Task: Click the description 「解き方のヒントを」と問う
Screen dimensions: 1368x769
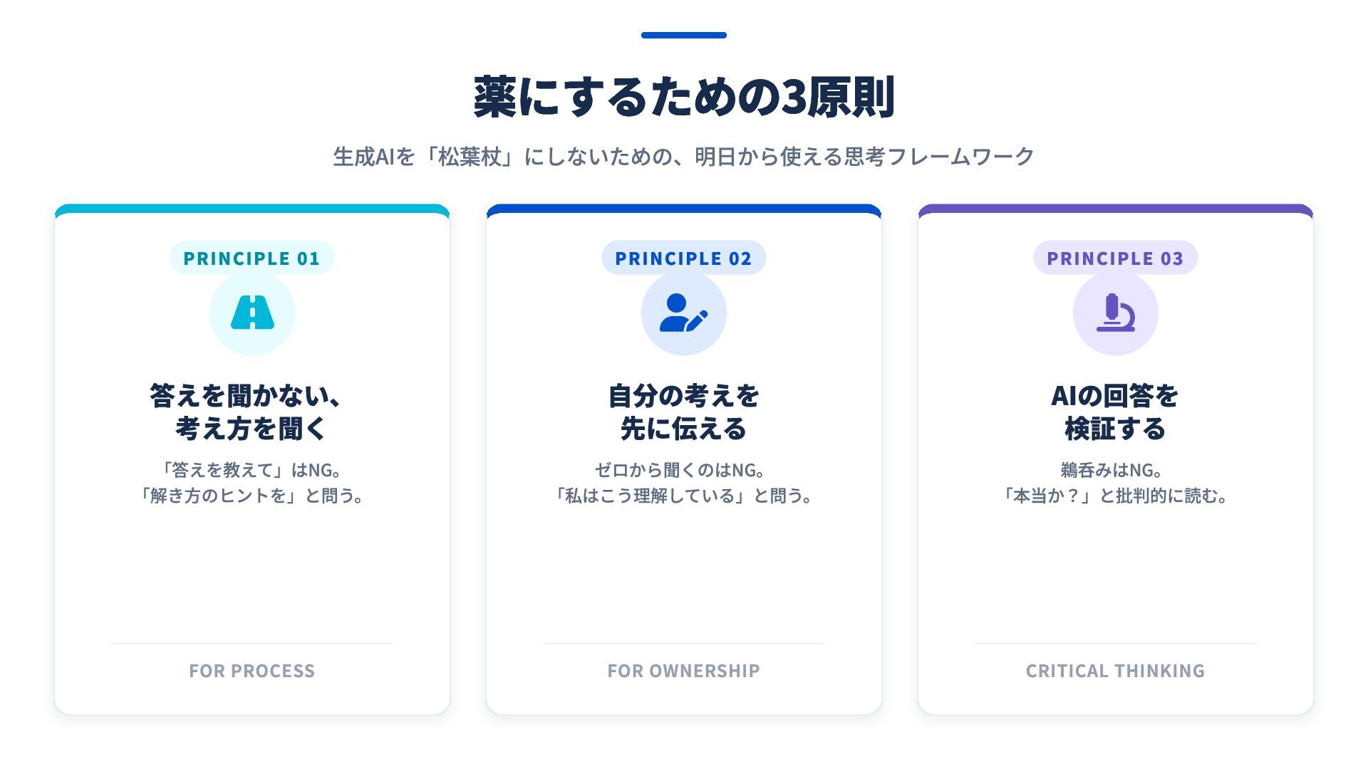Action: [x=252, y=496]
